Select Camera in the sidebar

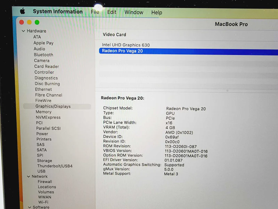(x=42, y=61)
